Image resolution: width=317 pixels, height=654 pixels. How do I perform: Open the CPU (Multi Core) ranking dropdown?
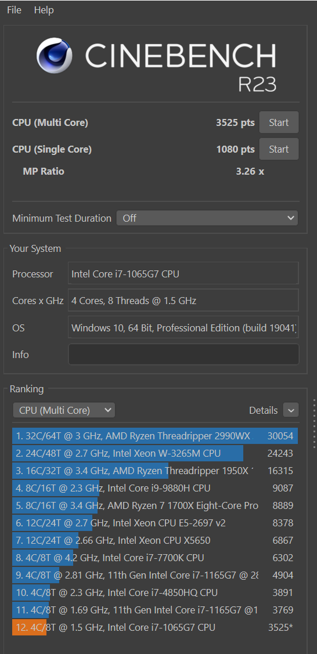coord(64,410)
